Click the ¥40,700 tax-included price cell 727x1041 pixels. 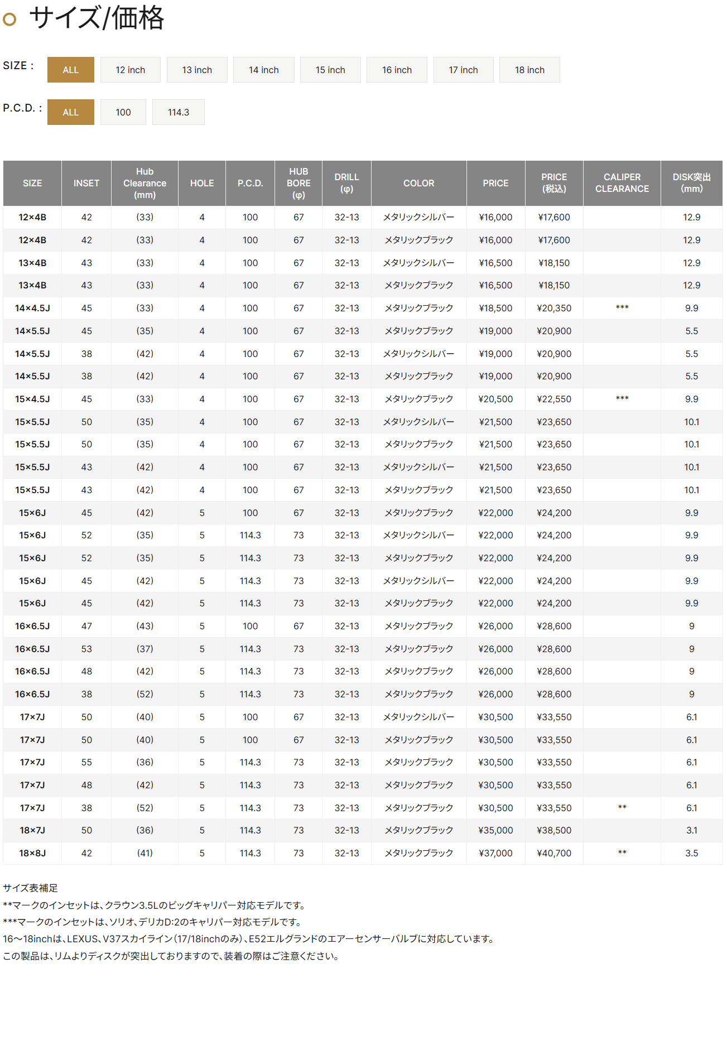(554, 853)
